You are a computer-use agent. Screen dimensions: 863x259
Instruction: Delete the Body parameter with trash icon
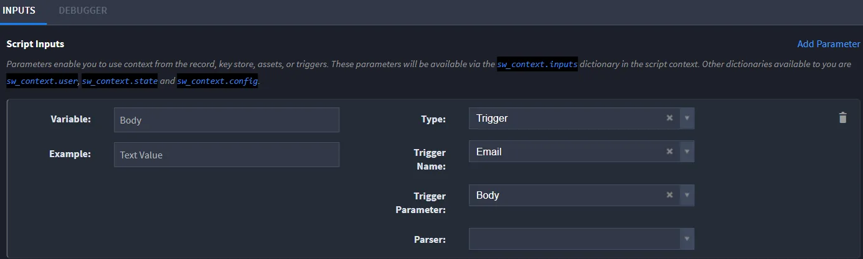pyautogui.click(x=842, y=117)
